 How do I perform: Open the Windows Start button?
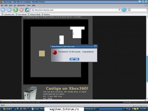(x=8, y=109)
